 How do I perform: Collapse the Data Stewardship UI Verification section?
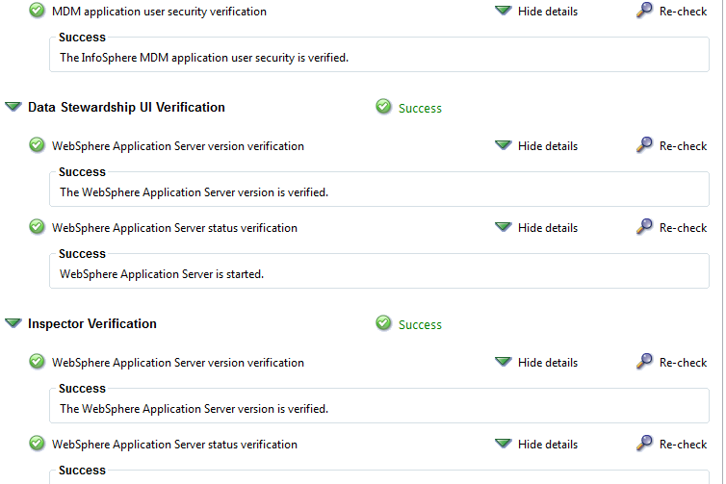tap(13, 107)
